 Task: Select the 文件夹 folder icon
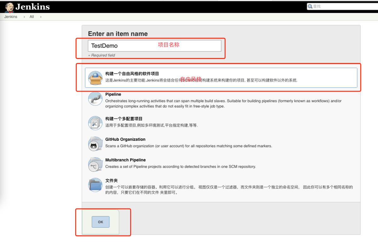95,185
